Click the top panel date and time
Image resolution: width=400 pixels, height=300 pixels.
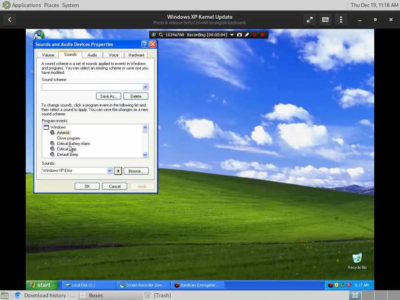point(374,5)
